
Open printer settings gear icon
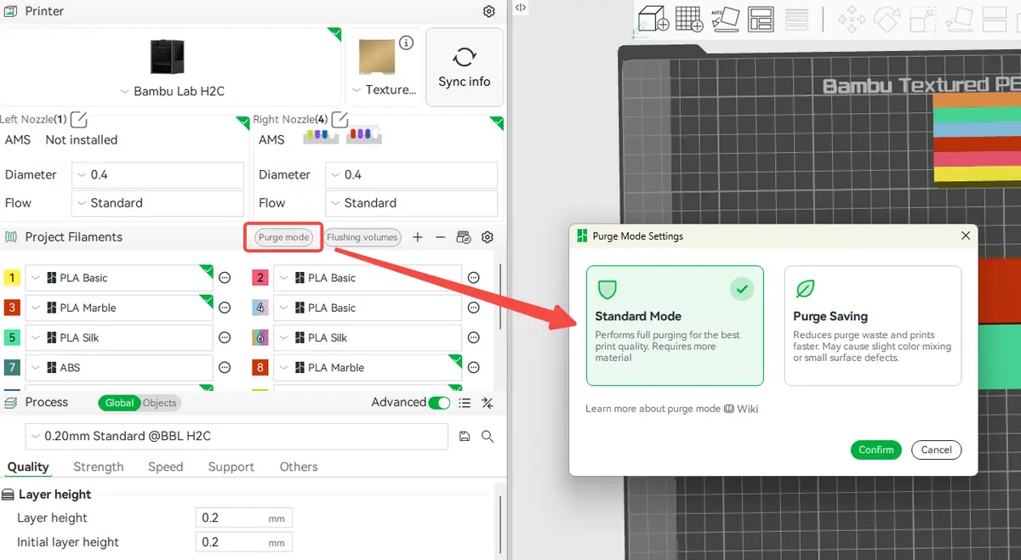coord(488,11)
